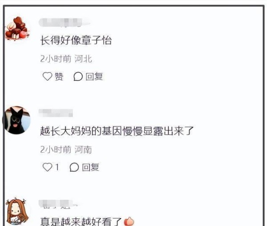This screenshot has height=226, width=267.
Task: Open the cartoon girl with antlers avatar
Action: click(x=17, y=212)
